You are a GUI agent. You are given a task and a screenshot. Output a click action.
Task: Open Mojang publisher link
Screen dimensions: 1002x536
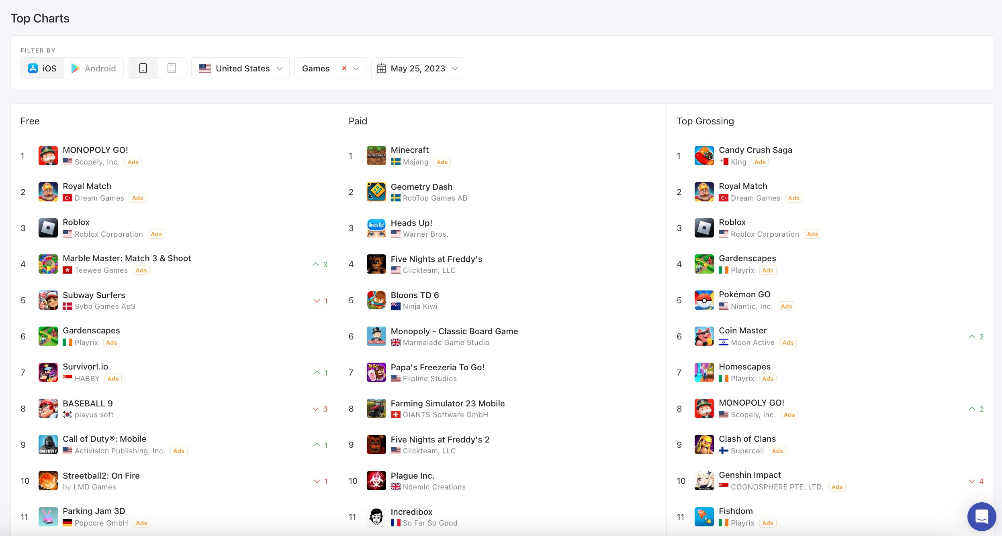click(x=415, y=162)
